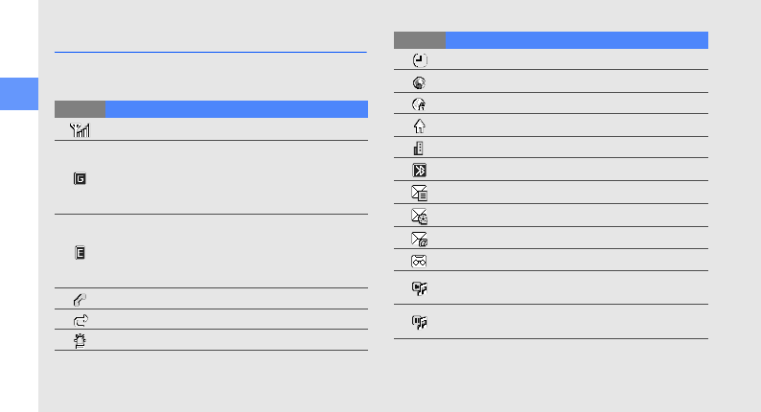The image size is (761, 412).
Task: Select the boxed G network icon
Action: point(80,178)
